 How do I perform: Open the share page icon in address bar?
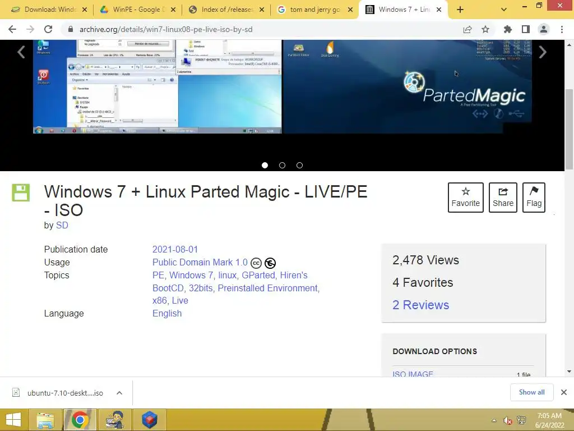point(467,29)
